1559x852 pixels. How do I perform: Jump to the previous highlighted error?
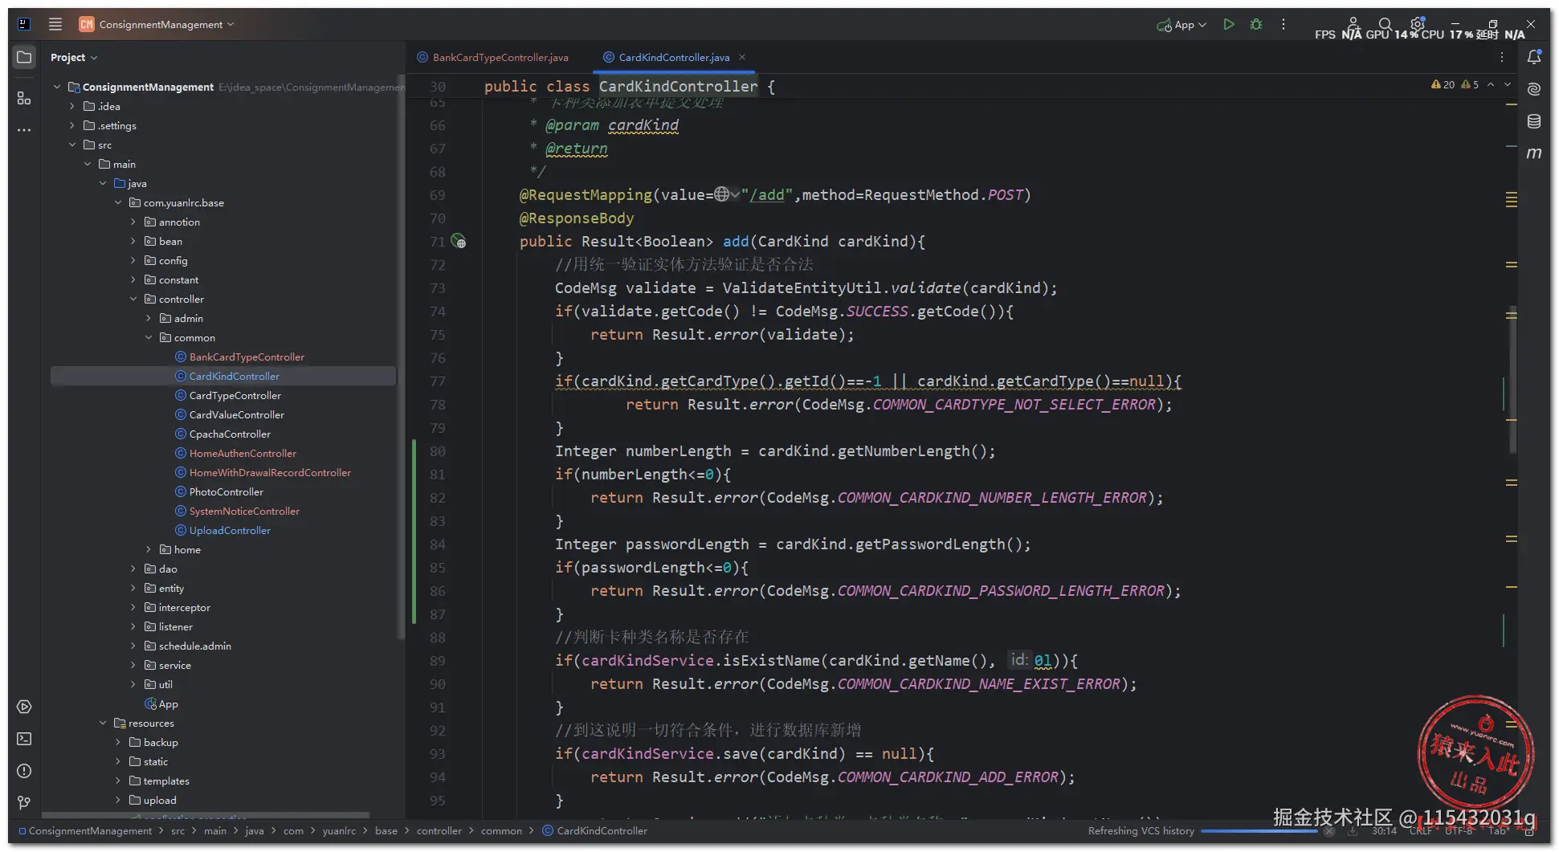[x=1491, y=84]
